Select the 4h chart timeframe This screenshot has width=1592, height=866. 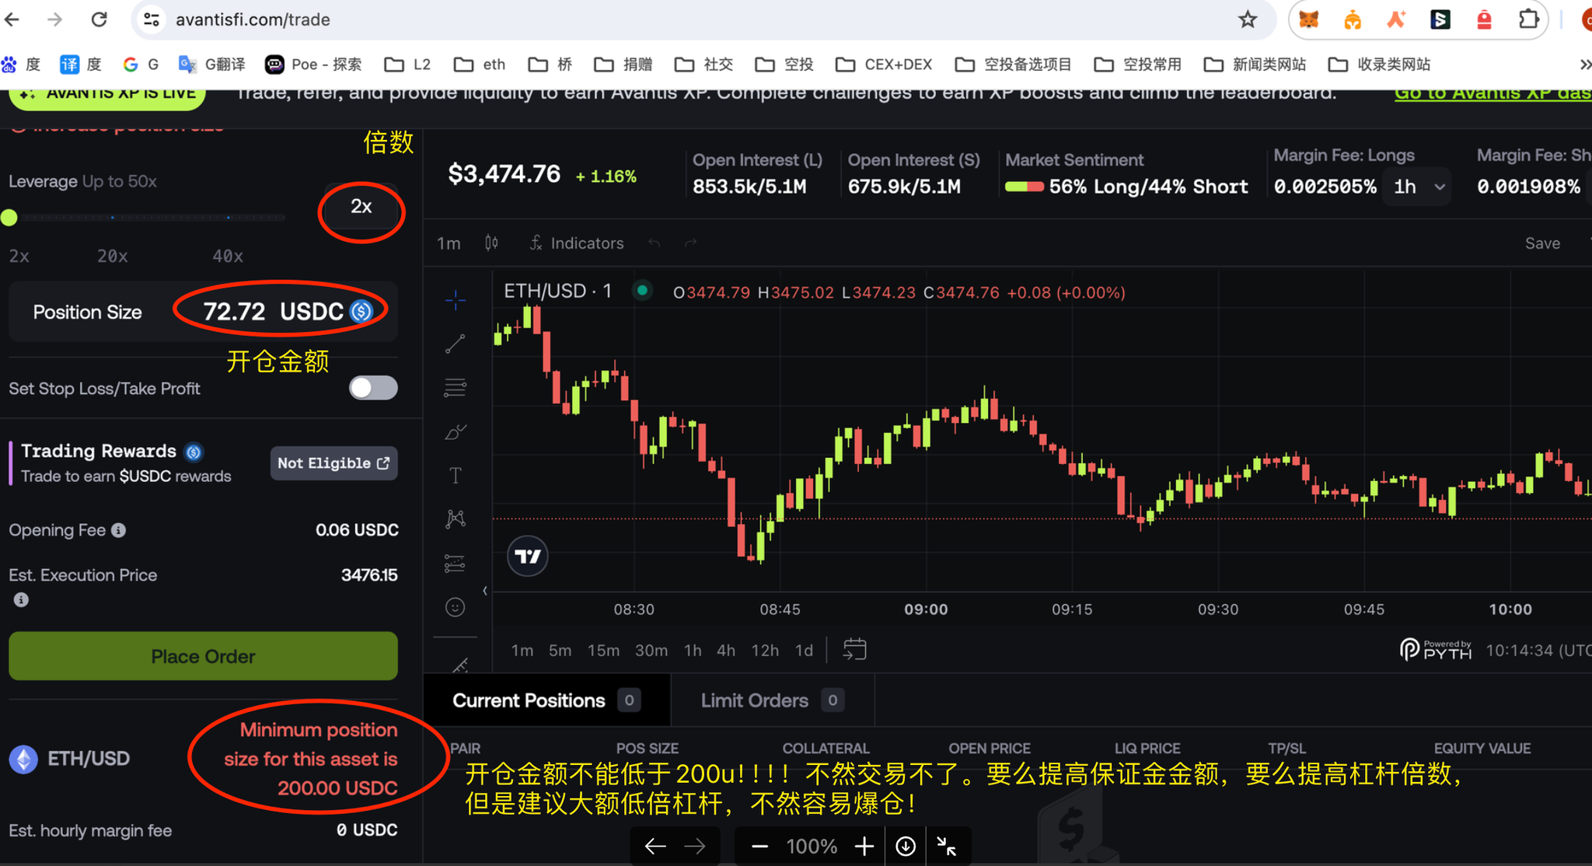pyautogui.click(x=724, y=651)
